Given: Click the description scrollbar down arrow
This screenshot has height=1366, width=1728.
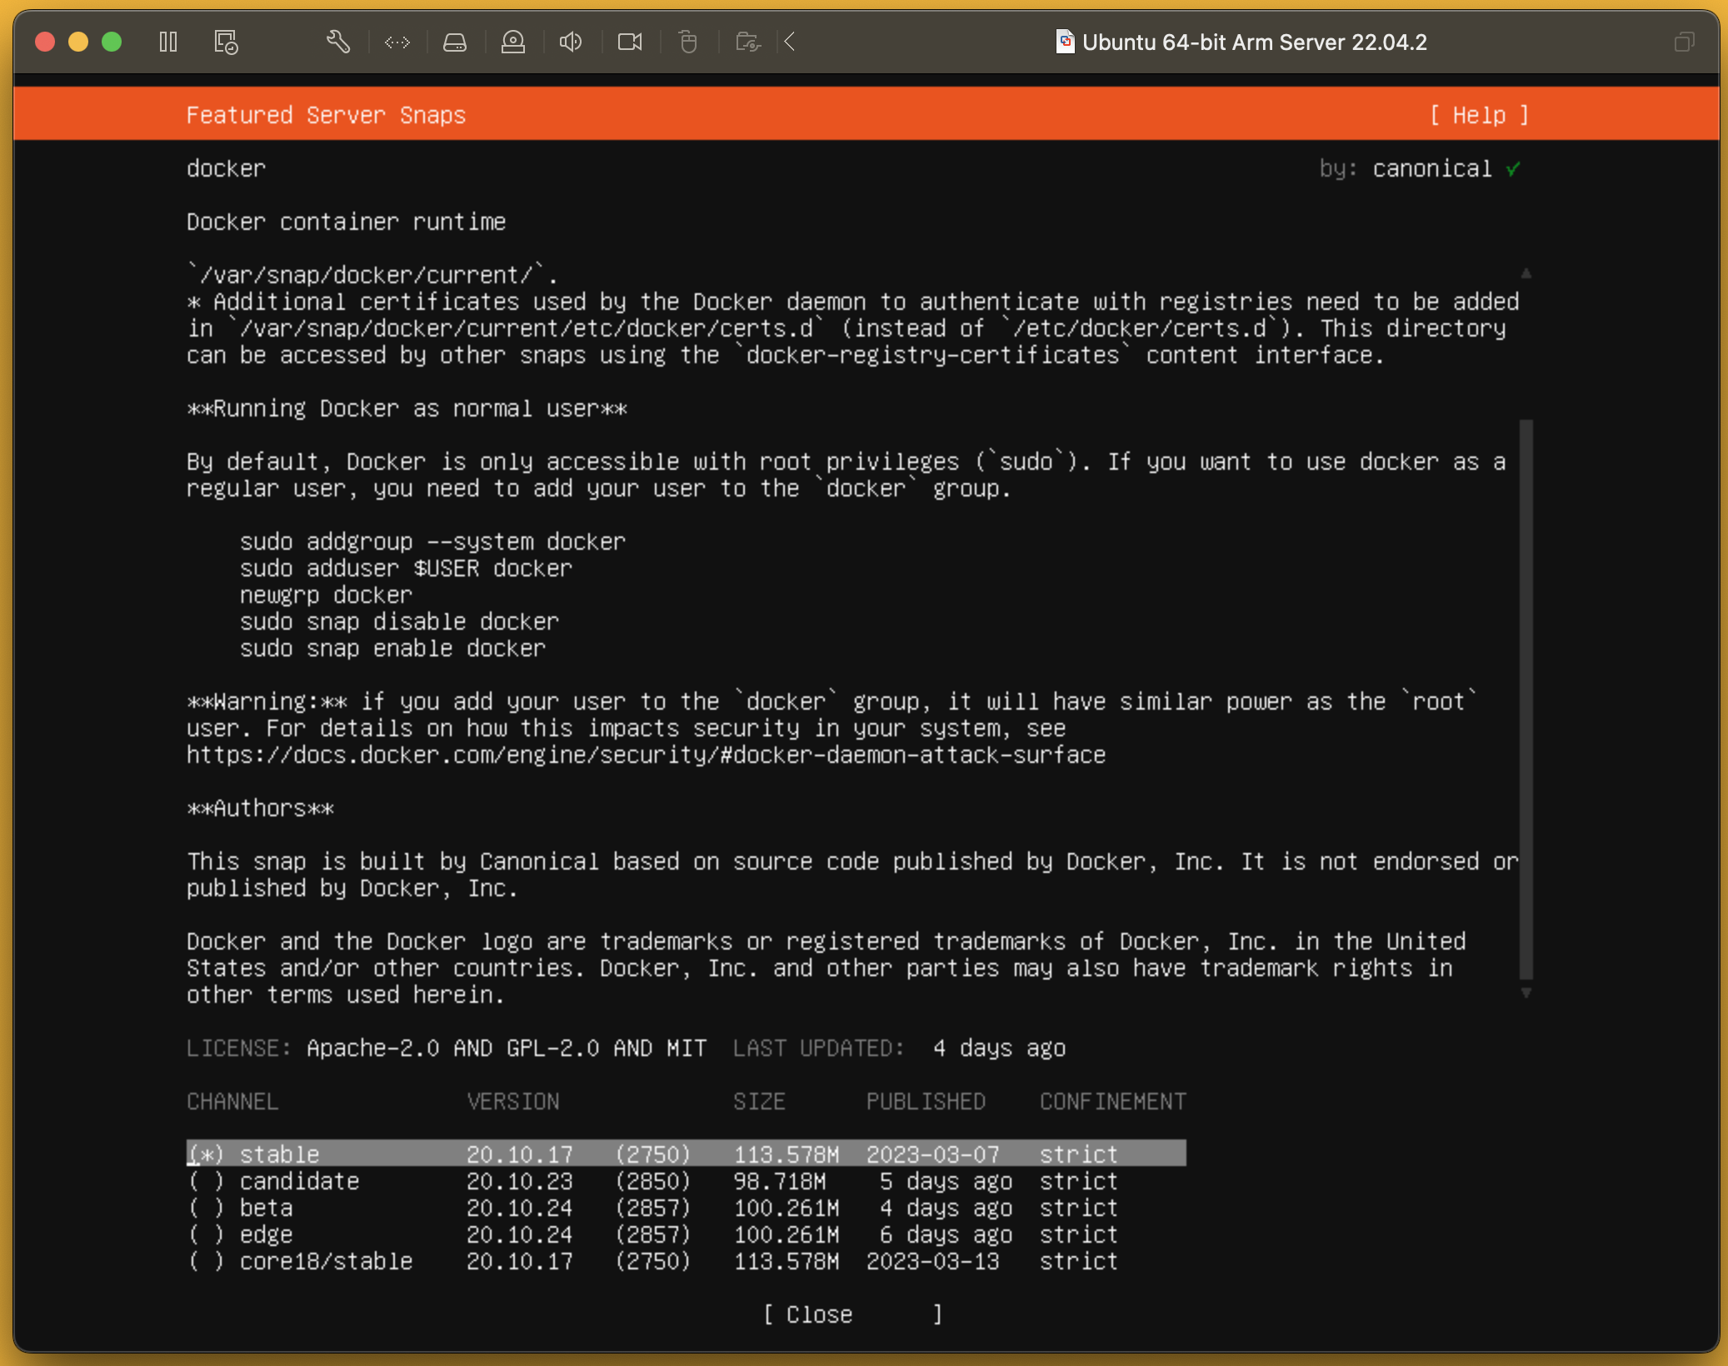Looking at the screenshot, I should coord(1526,993).
